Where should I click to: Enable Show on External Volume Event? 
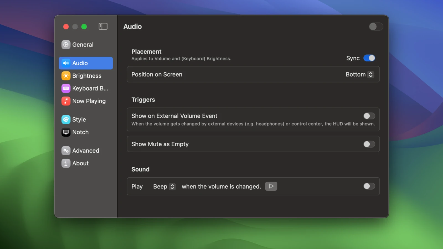click(369, 116)
